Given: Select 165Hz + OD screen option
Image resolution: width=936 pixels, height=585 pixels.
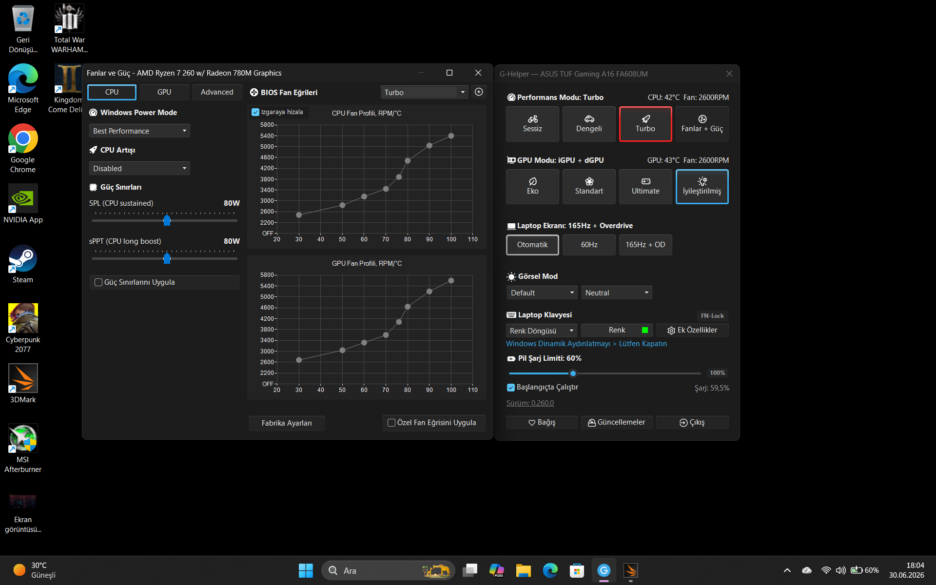Looking at the screenshot, I should click(645, 245).
